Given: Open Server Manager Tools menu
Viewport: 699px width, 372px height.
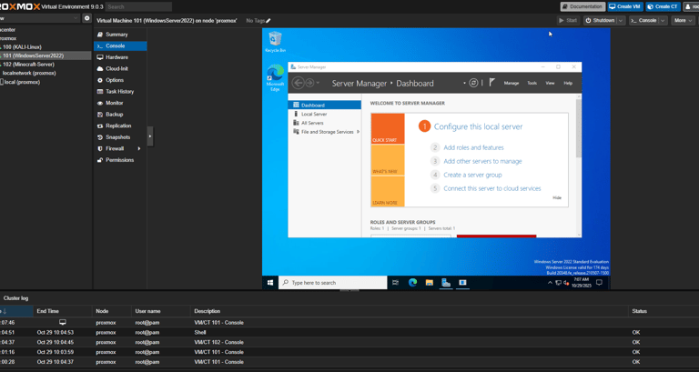Looking at the screenshot, I should coord(532,84).
